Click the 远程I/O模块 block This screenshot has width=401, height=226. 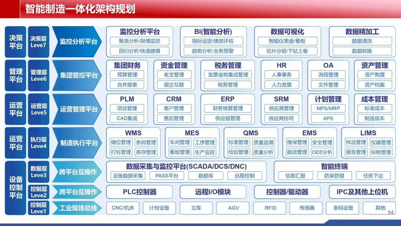(213, 192)
